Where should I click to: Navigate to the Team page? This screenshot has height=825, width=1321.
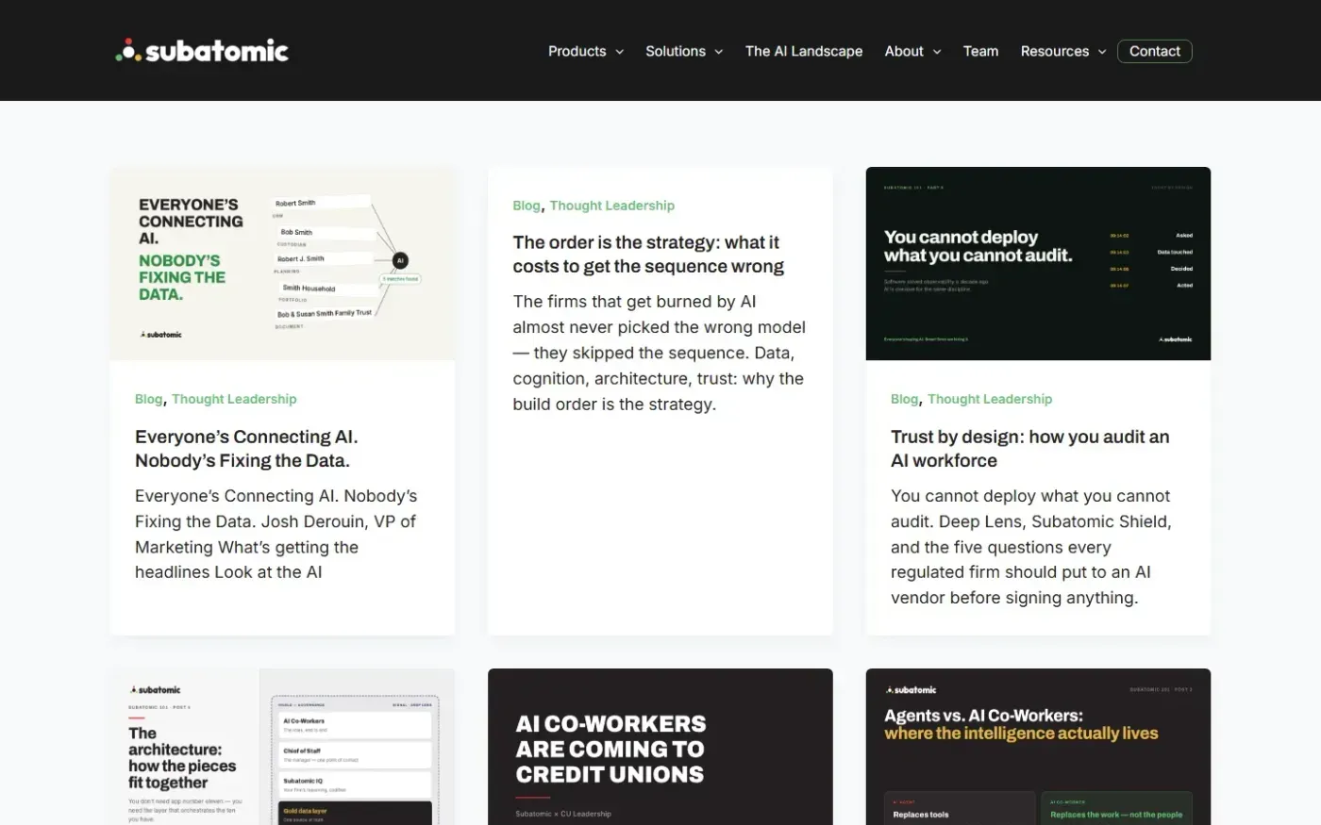980,51
